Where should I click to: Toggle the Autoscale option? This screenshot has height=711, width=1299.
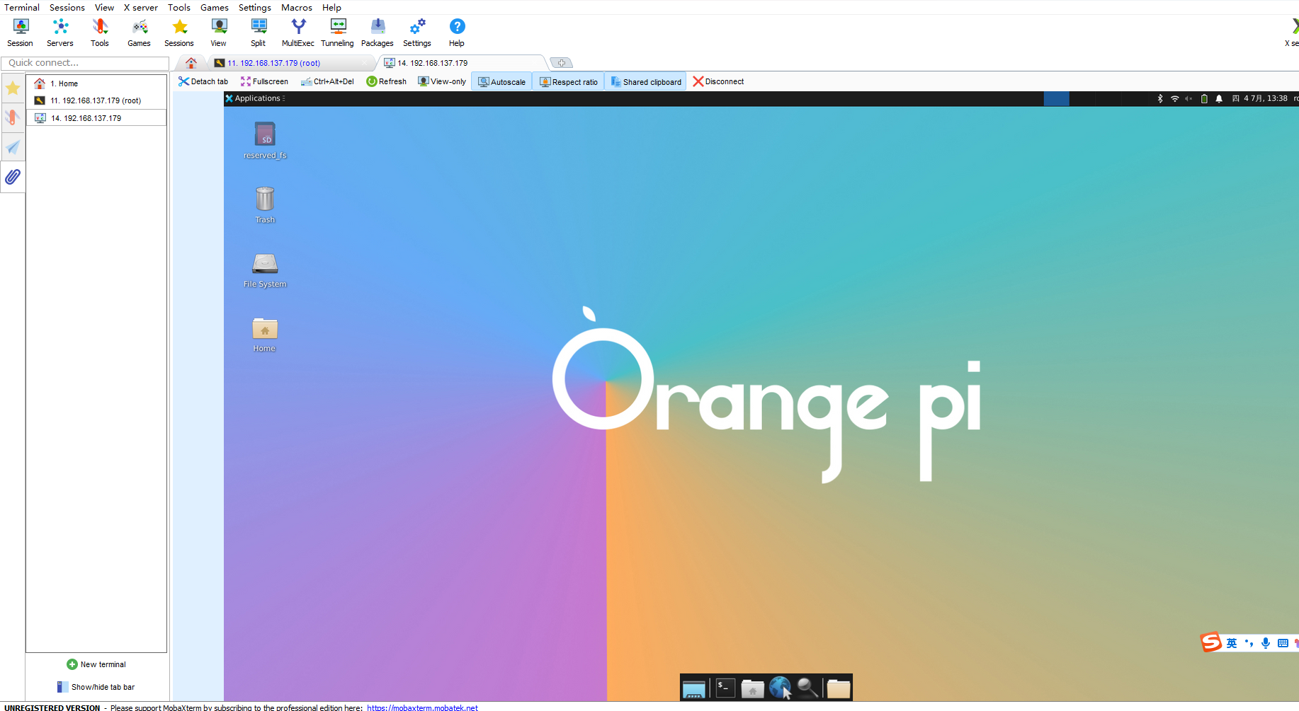[x=502, y=81]
